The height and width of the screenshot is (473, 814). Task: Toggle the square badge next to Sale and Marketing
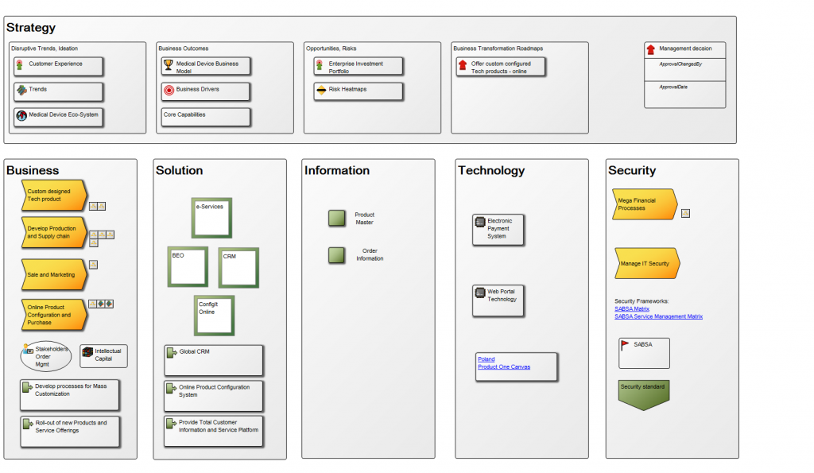pos(93,266)
